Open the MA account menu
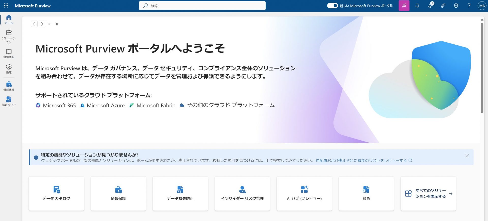Viewport: 488px width, 221px height. coord(482,6)
